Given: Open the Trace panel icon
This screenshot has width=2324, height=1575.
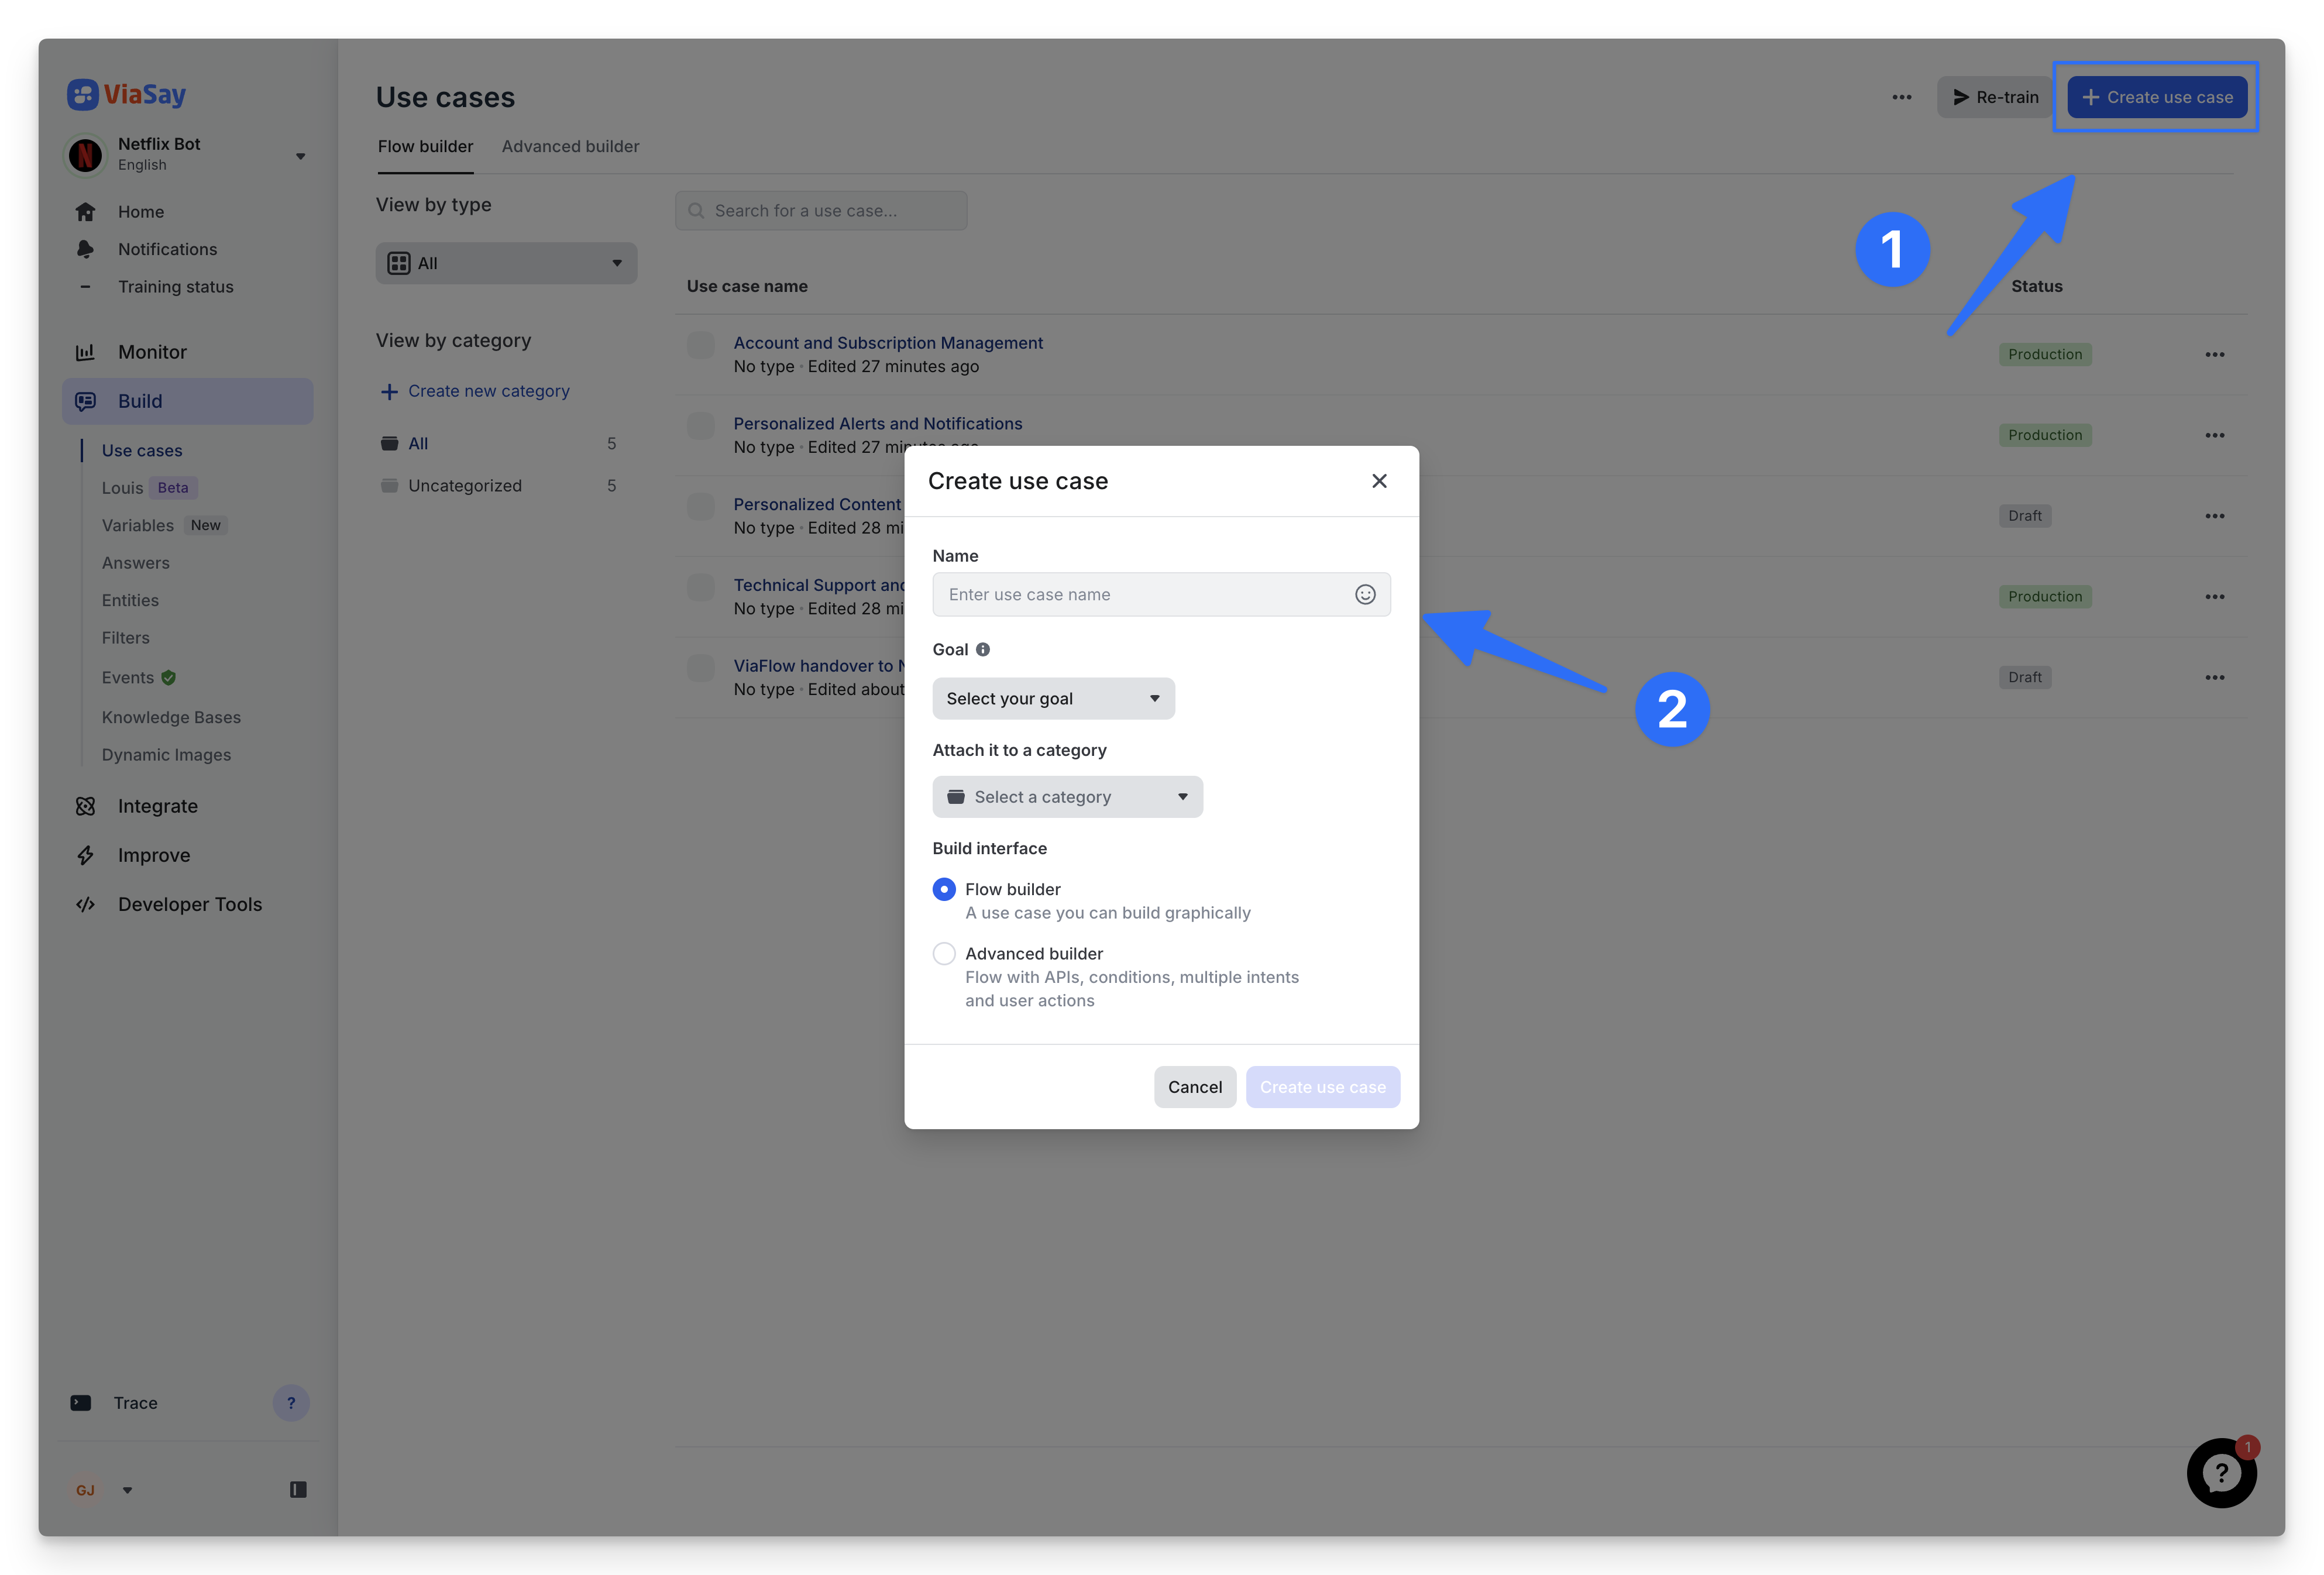Looking at the screenshot, I should click(81, 1403).
